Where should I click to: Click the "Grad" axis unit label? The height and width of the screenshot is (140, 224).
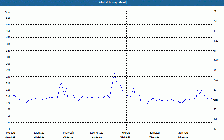[x=8, y=13]
